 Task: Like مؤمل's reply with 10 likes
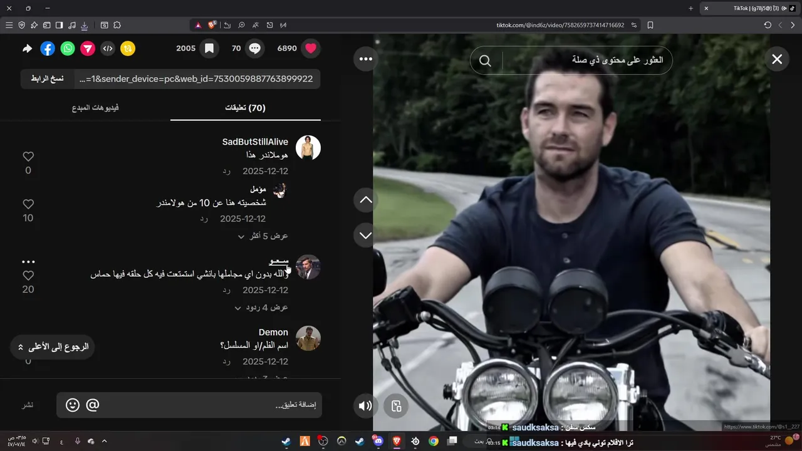click(28, 204)
